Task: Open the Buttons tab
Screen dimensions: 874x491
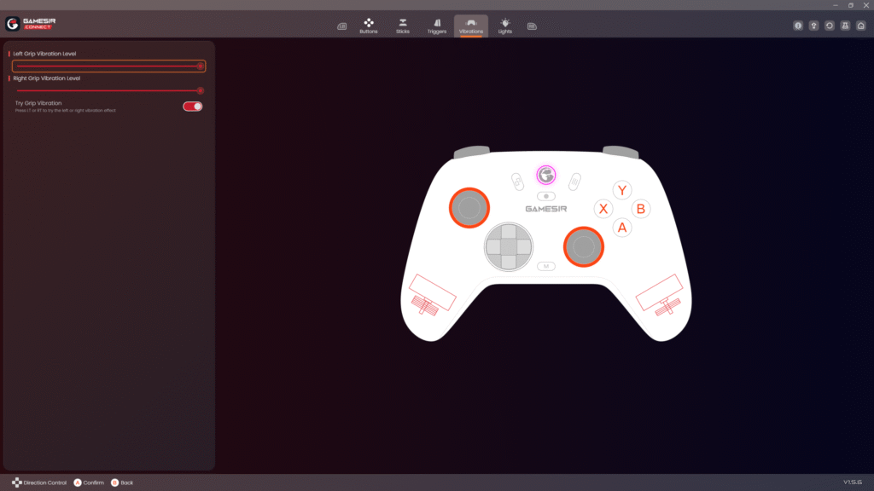Action: pos(369,26)
